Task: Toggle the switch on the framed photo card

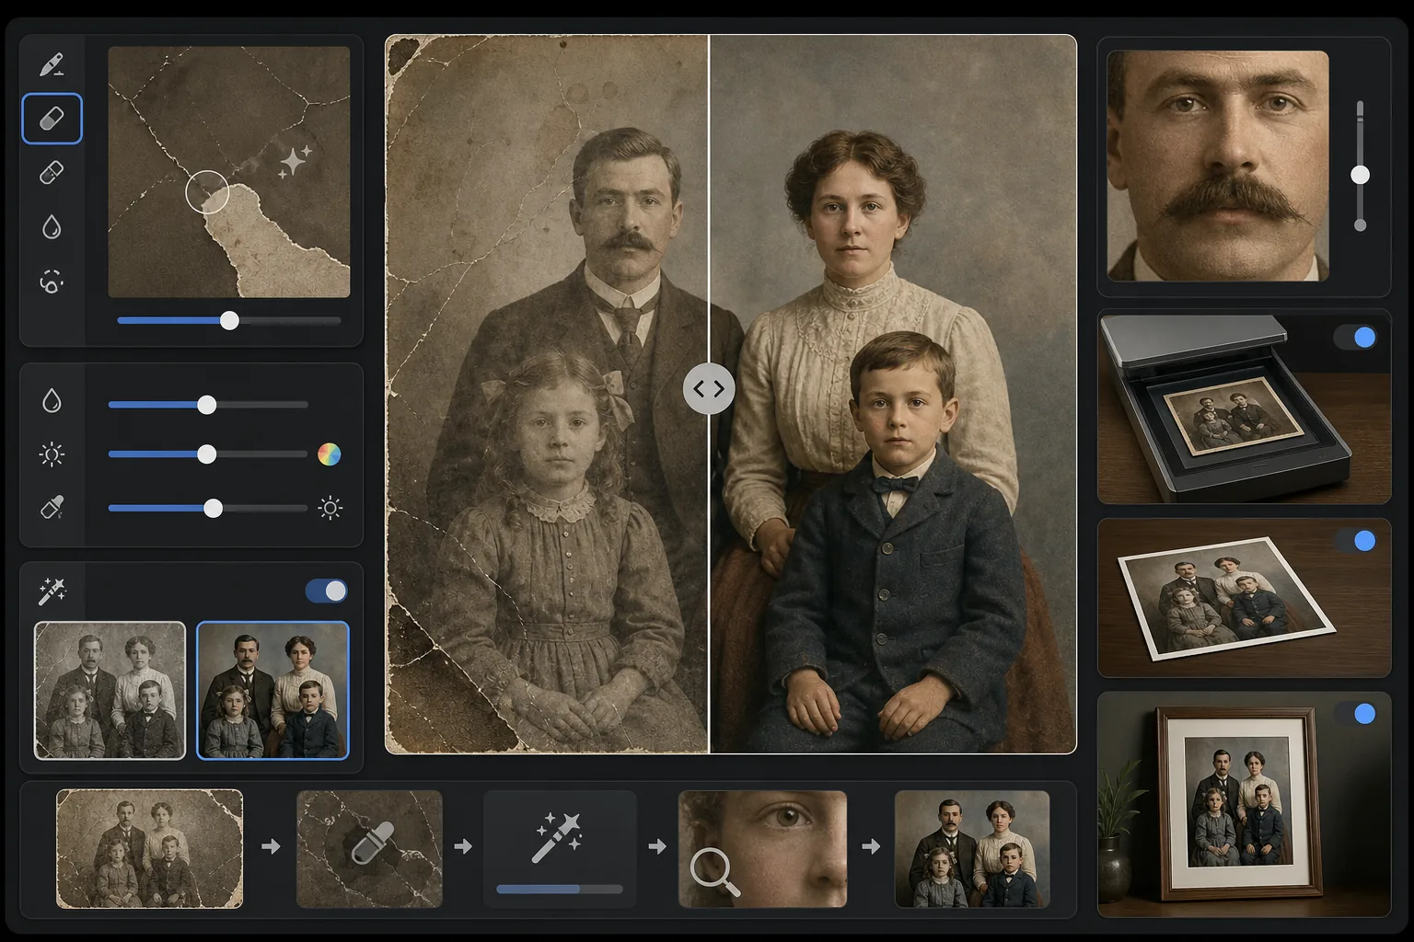Action: tap(1355, 713)
